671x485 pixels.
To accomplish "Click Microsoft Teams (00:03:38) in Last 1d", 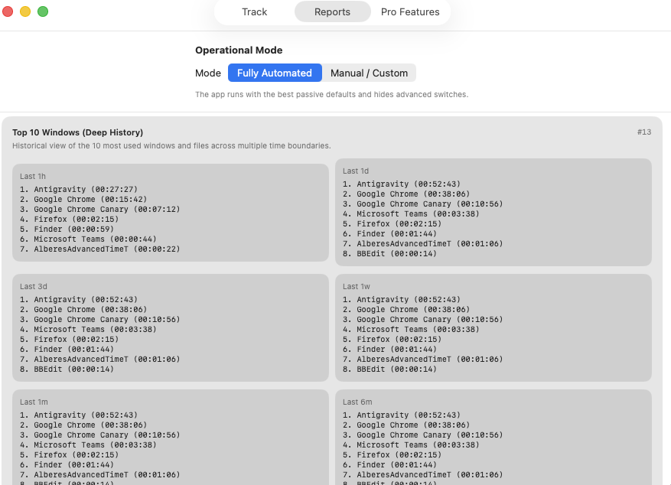I will 411,214.
